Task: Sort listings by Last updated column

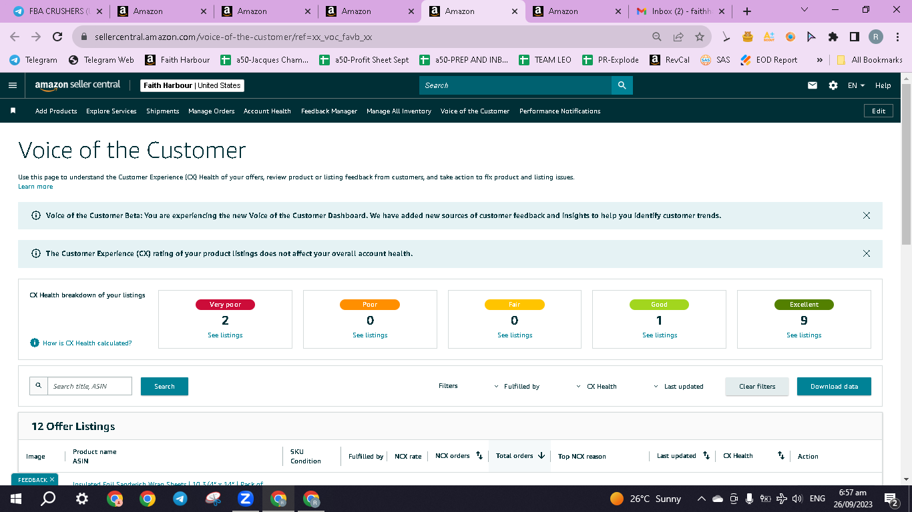Action: coord(706,456)
